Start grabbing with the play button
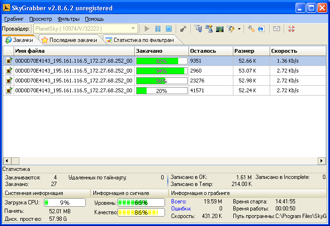Image resolution: width=330 pixels, height=226 pixels. tap(147, 29)
